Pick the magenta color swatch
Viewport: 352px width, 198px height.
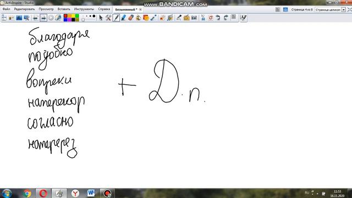(69, 20)
